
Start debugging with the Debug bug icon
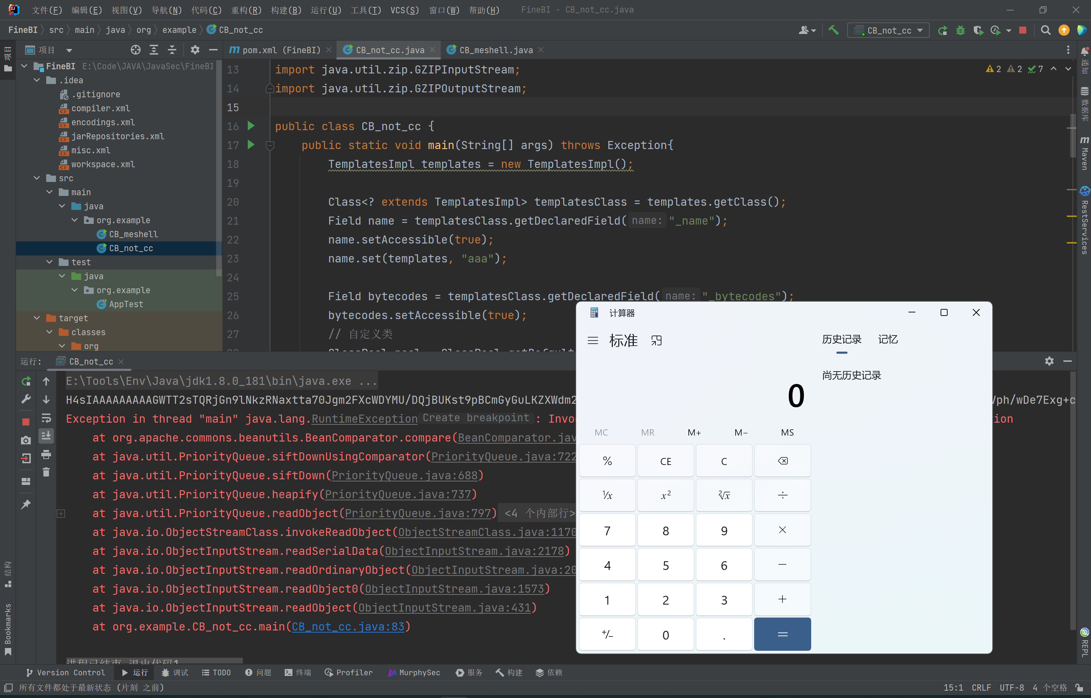pos(960,30)
